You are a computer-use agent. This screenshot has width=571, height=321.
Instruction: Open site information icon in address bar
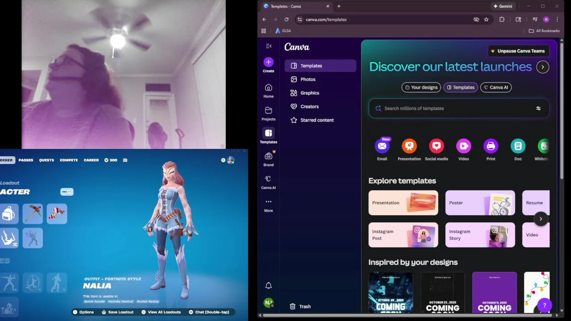click(x=300, y=20)
